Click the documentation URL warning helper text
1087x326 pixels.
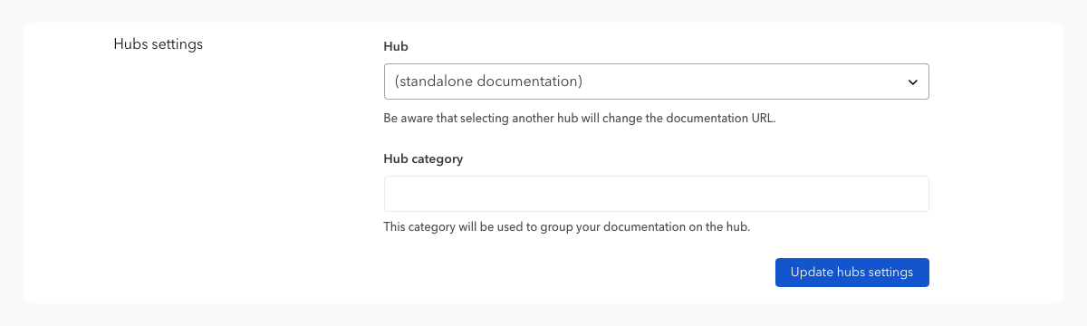coord(580,119)
